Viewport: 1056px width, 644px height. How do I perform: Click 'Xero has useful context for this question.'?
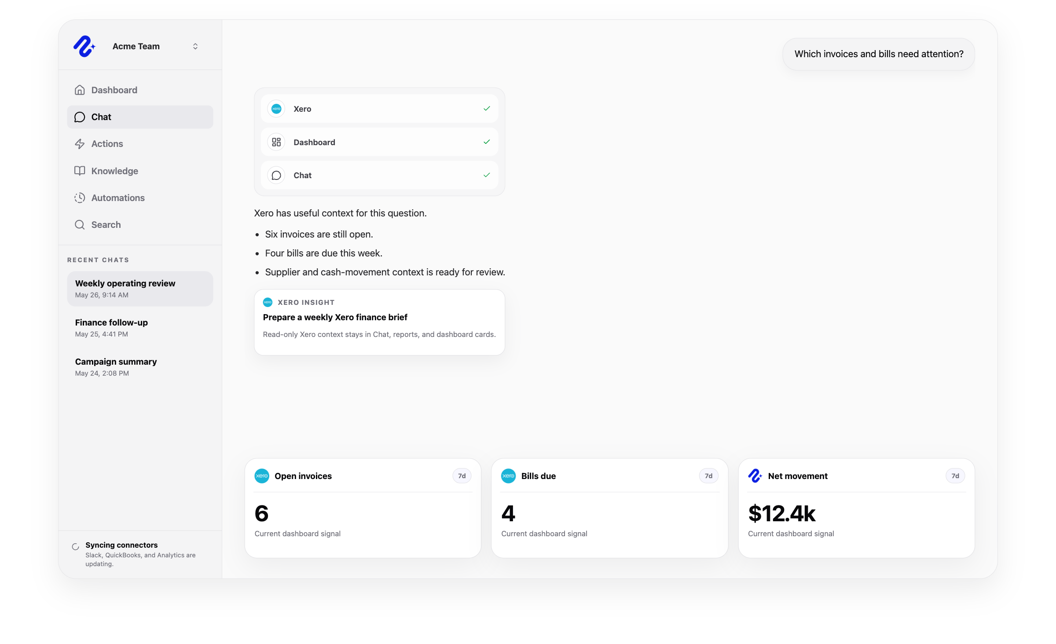pyautogui.click(x=340, y=213)
